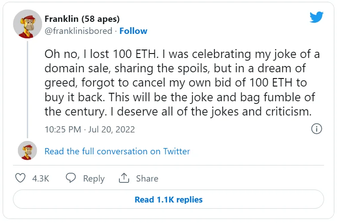This screenshot has height=223, width=337.
Task: Open the tweet info circle icon
Action: [316, 129]
